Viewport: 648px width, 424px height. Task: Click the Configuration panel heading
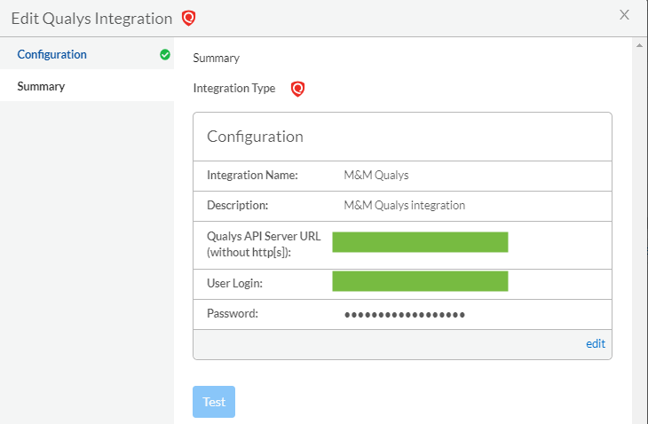click(256, 137)
